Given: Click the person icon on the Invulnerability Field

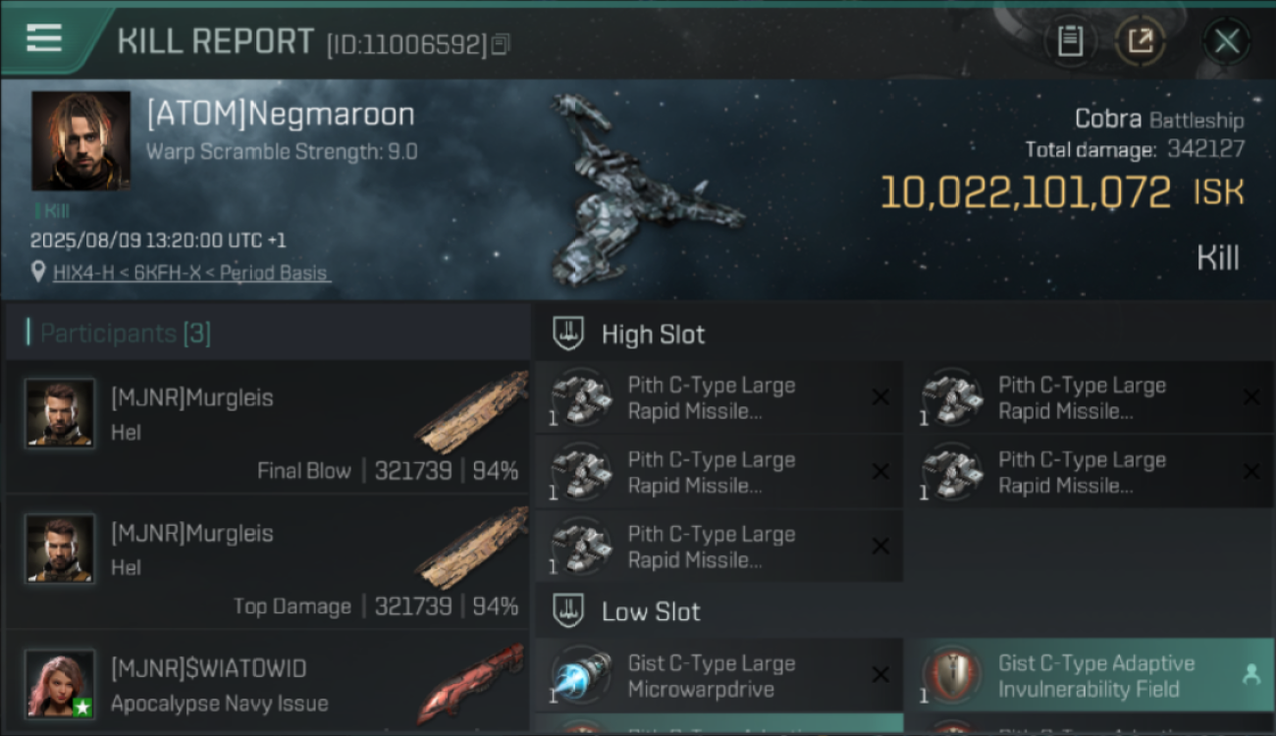Looking at the screenshot, I should pos(1250,674).
